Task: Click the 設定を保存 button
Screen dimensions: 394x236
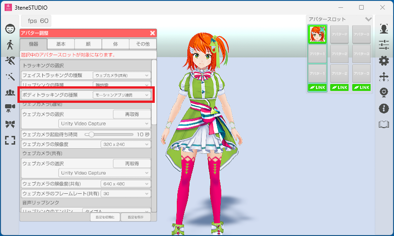Action: pyautogui.click(x=135, y=217)
